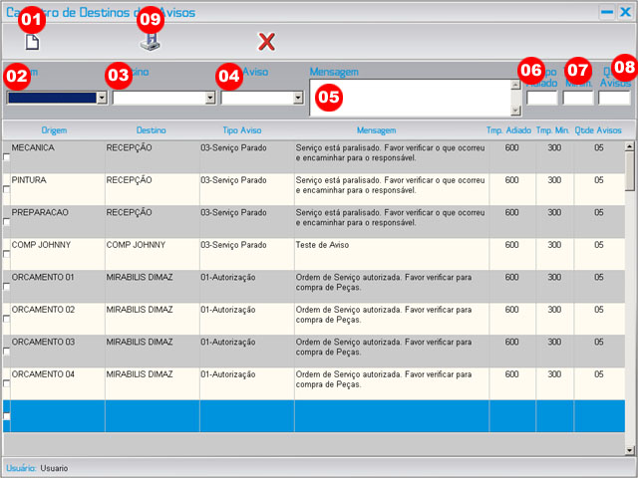Tick the checkbox for the PINTURA row
638x478 pixels.
pos(7,190)
